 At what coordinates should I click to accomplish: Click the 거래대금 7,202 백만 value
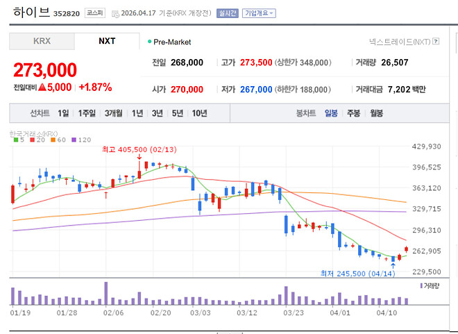click(x=407, y=90)
